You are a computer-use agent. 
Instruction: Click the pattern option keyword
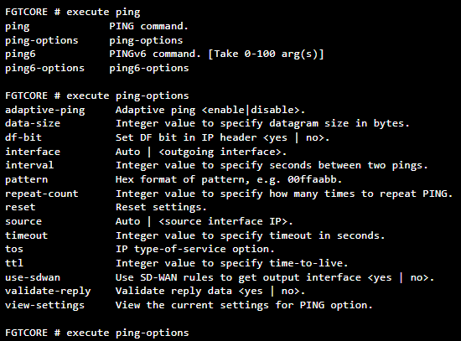click(x=27, y=179)
